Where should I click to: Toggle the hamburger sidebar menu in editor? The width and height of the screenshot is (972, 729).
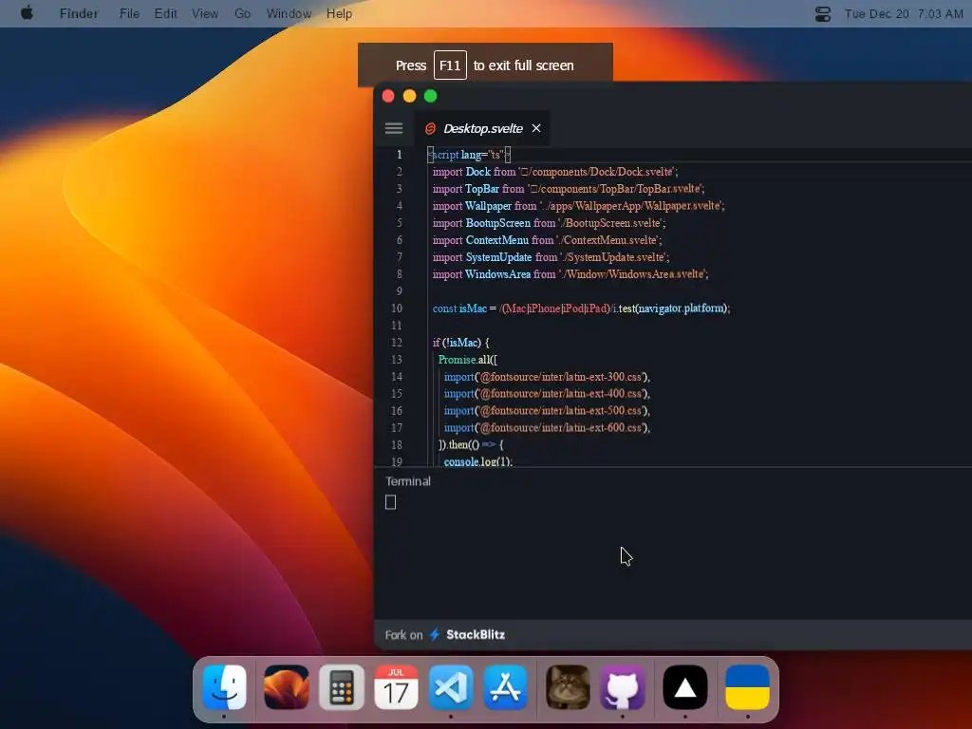tap(394, 128)
